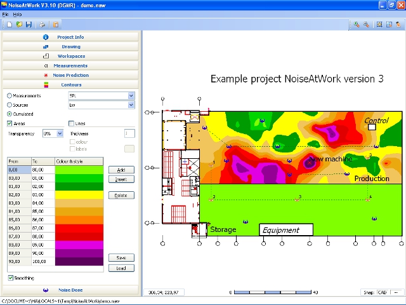
Task: Open the Help menu
Action: point(17,14)
